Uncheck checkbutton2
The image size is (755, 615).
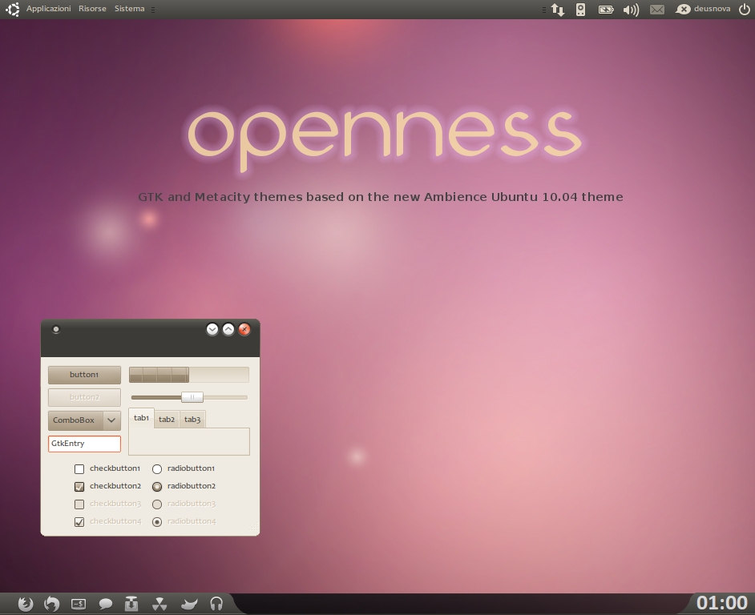coord(79,487)
